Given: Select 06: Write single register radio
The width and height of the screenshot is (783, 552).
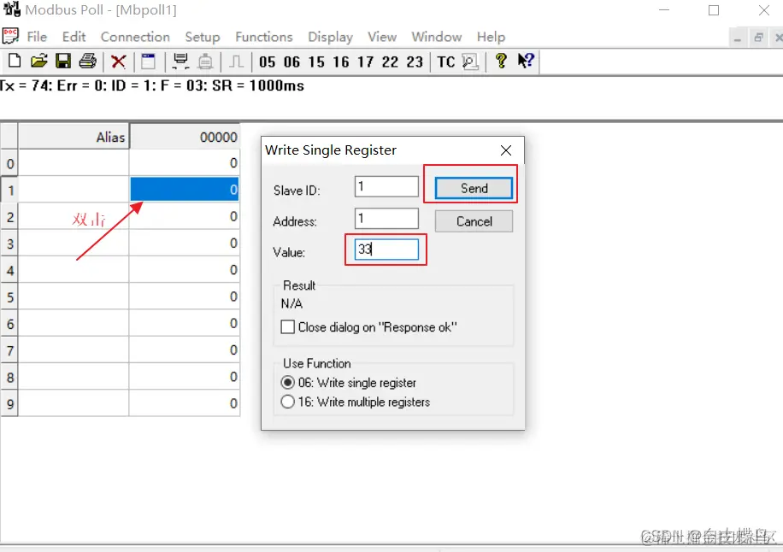Looking at the screenshot, I should pos(287,383).
